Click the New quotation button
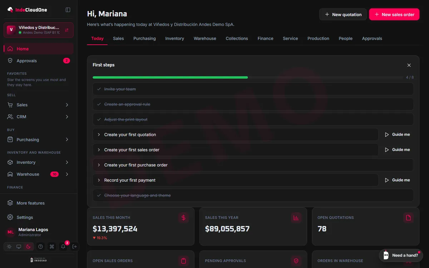Screen dimensions: 429x268 343,14
